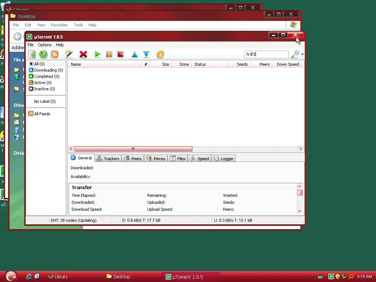Switch to the Logger tab
The image size is (376, 282).
[224, 159]
